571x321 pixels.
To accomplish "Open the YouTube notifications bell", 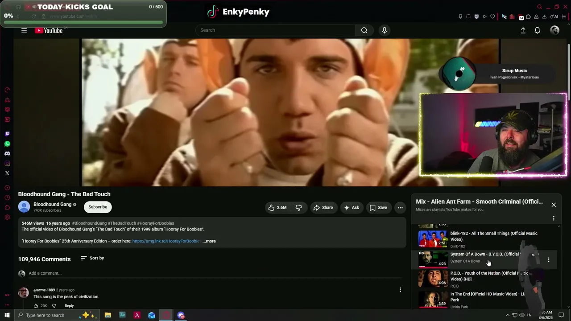I will click(538, 30).
